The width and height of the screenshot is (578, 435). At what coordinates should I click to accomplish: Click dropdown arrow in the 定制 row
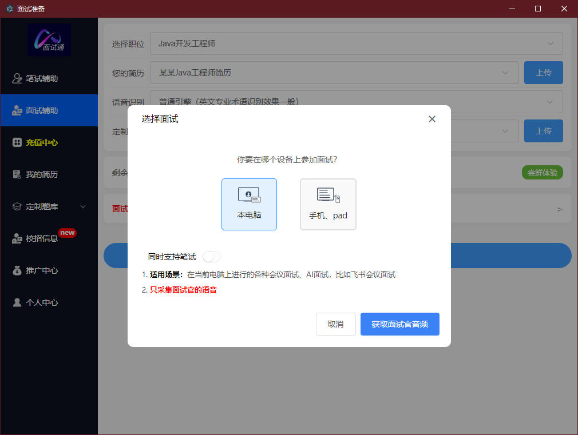(x=505, y=131)
